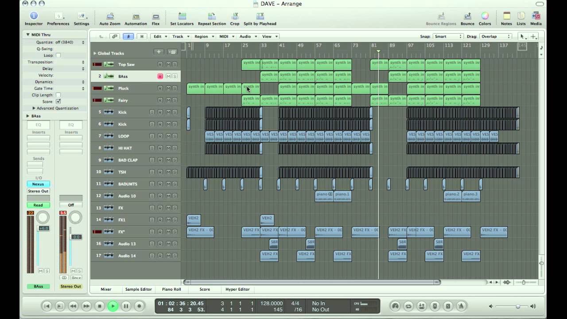Open the Quantize value popup
This screenshot has height=319, width=567.
tap(83, 43)
